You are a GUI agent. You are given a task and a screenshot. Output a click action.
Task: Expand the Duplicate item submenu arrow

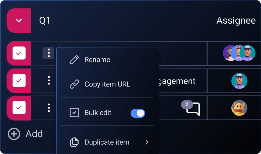[147, 142]
